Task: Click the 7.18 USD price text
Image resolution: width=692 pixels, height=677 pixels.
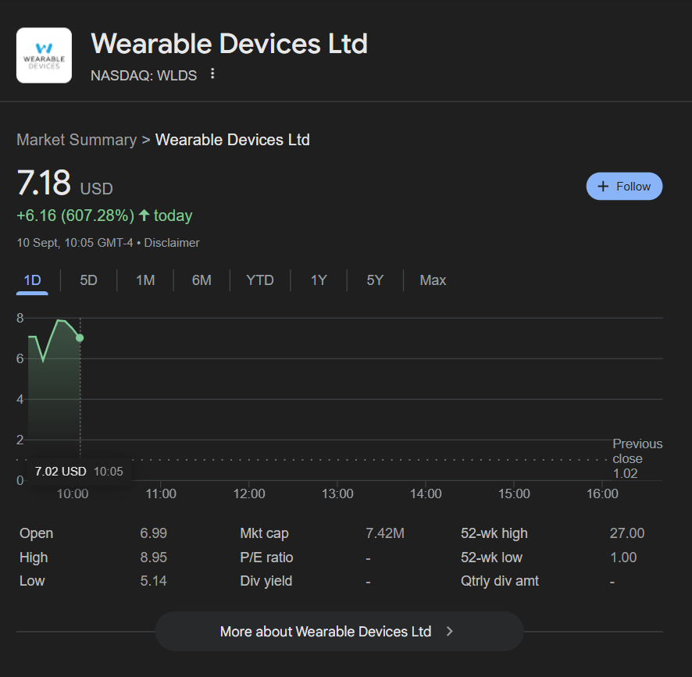Action: pos(65,184)
